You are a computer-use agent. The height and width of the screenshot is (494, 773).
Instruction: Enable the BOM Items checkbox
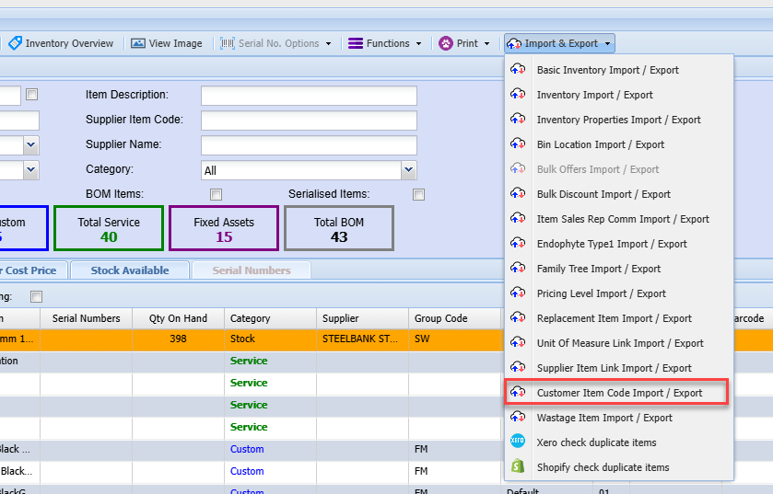(x=217, y=194)
